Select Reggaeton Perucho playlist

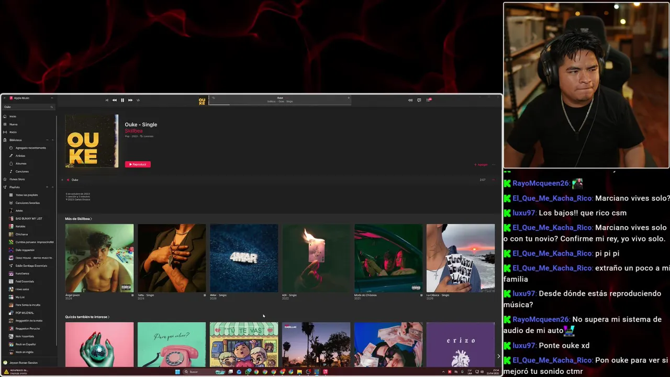click(x=28, y=328)
